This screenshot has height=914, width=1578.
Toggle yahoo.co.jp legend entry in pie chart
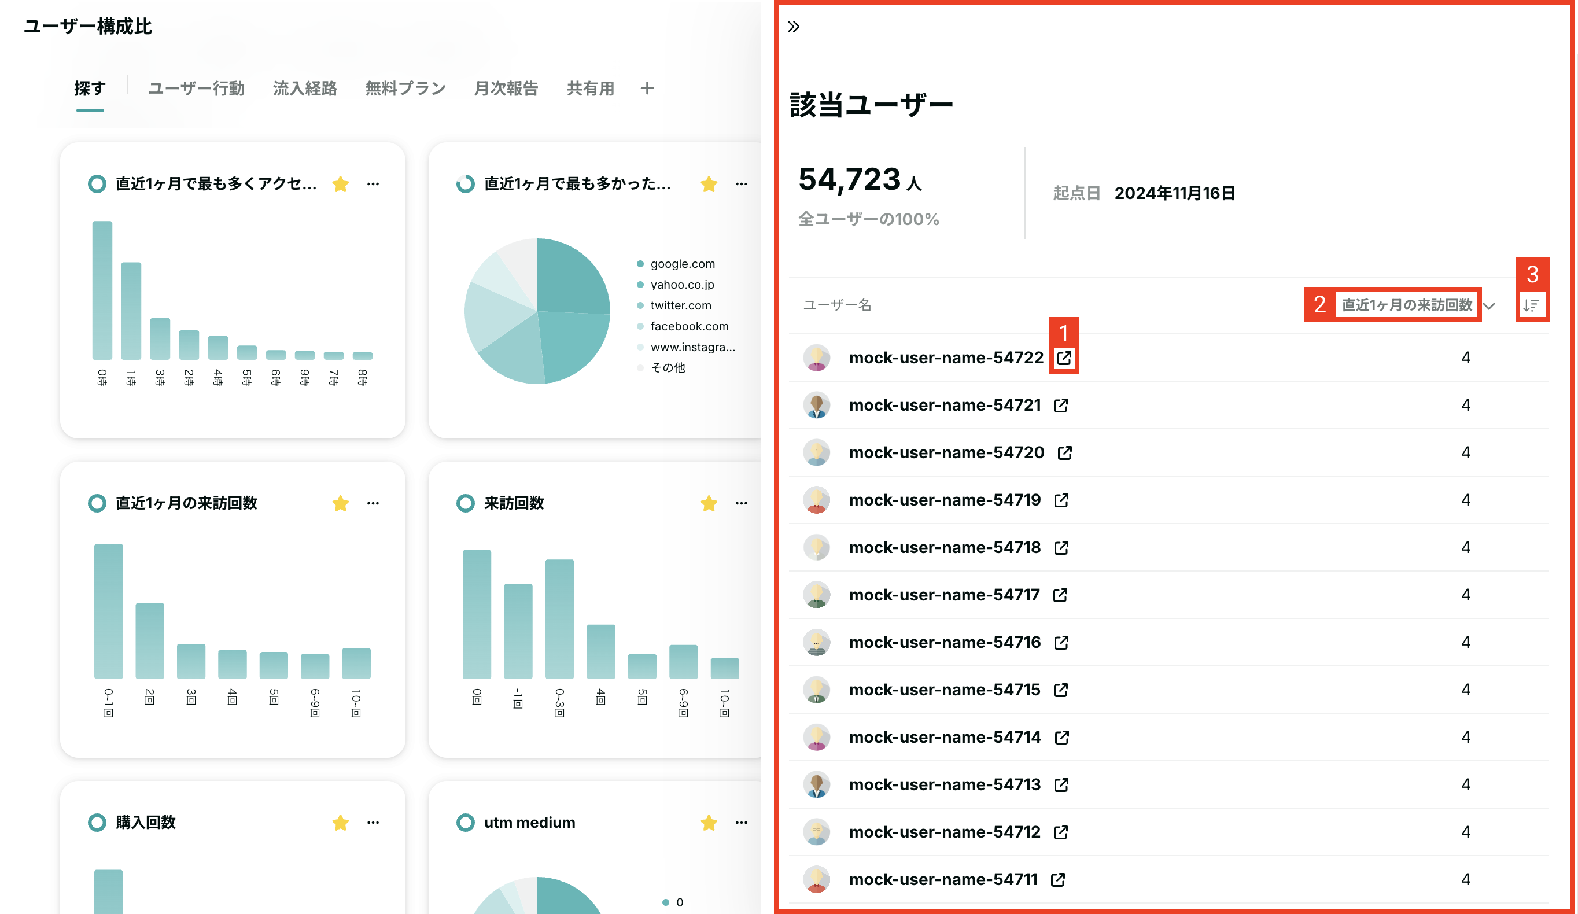[x=675, y=285]
